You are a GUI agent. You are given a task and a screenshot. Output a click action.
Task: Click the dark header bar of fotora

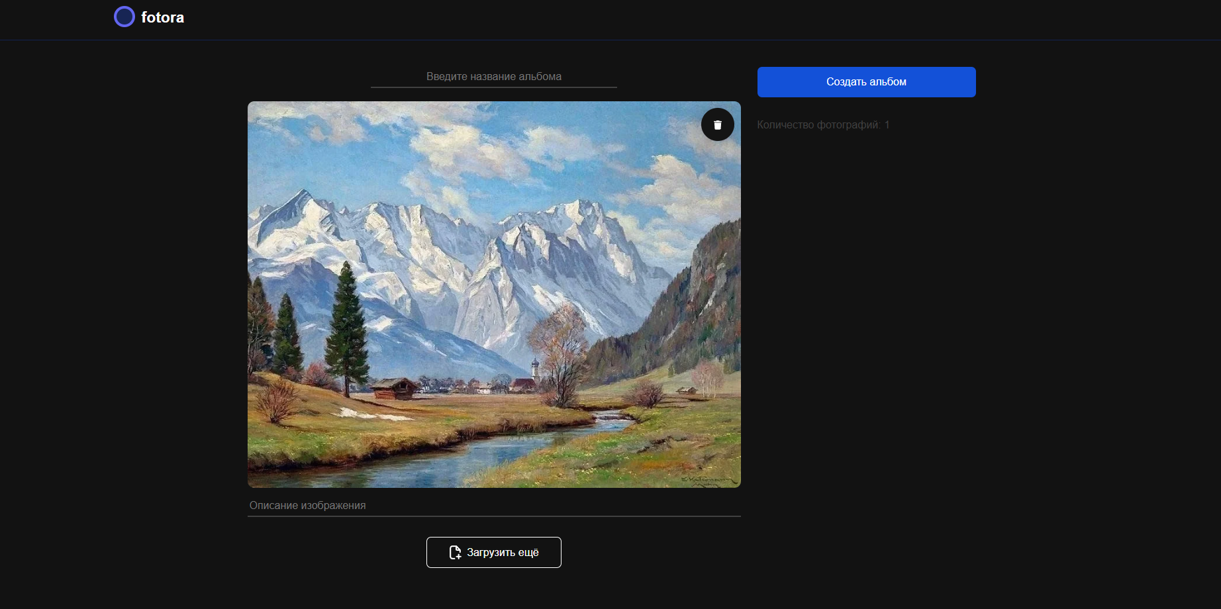596,19
